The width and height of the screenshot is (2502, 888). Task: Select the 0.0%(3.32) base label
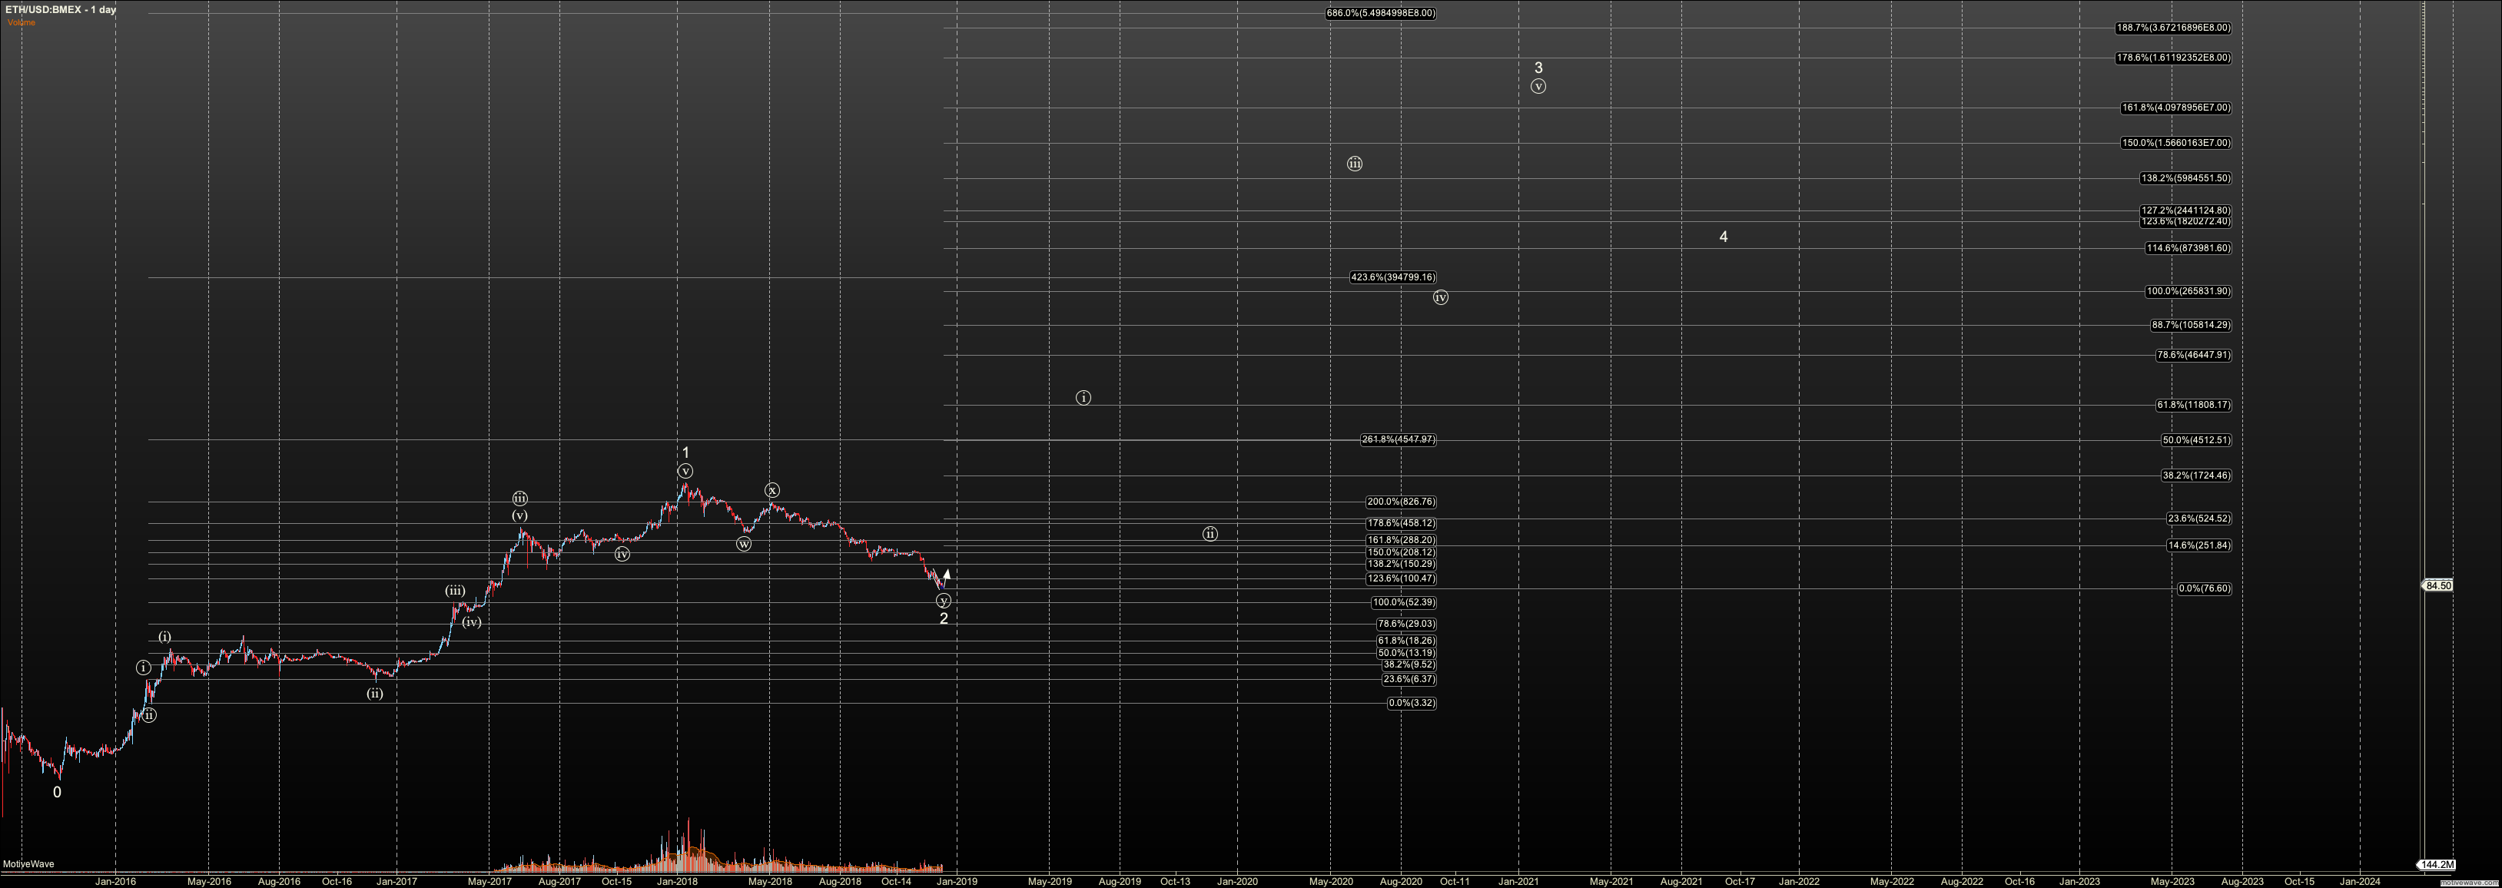point(1412,703)
